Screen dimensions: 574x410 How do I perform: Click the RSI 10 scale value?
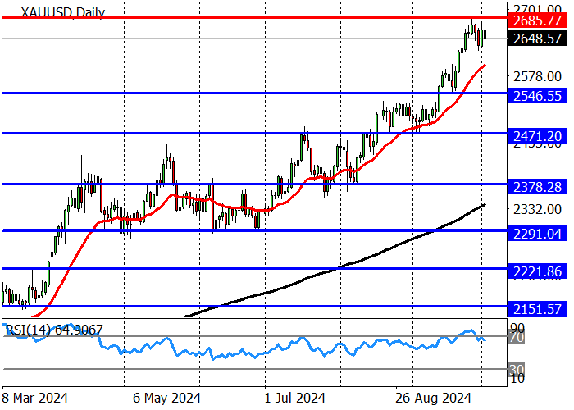[x=517, y=379]
